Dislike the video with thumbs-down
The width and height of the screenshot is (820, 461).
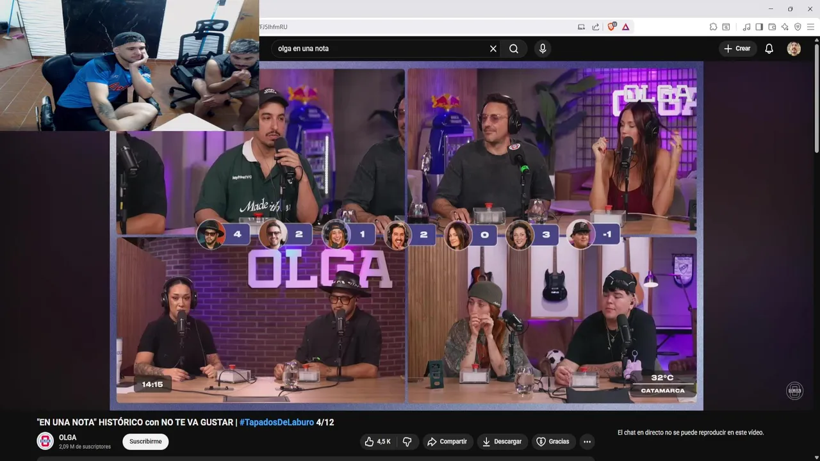coord(407,442)
